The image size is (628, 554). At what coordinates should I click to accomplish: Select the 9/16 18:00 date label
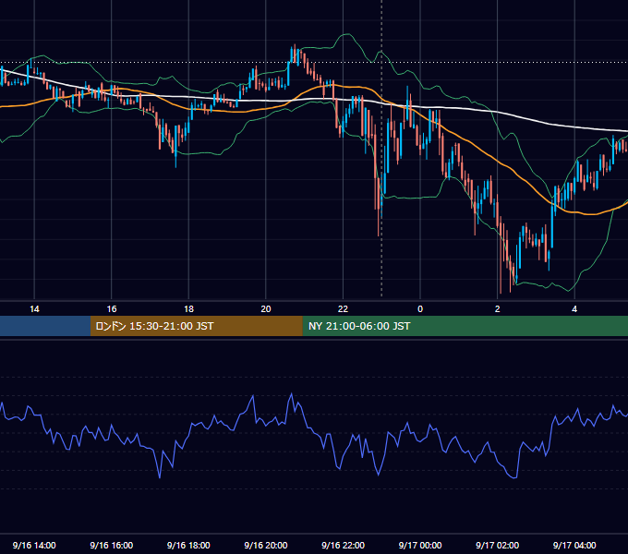pyautogui.click(x=188, y=545)
